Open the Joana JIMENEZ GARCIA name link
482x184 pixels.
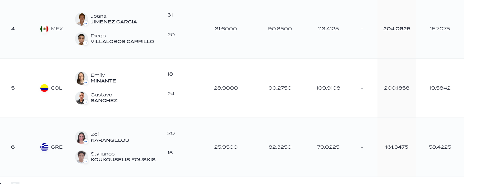[x=114, y=19]
